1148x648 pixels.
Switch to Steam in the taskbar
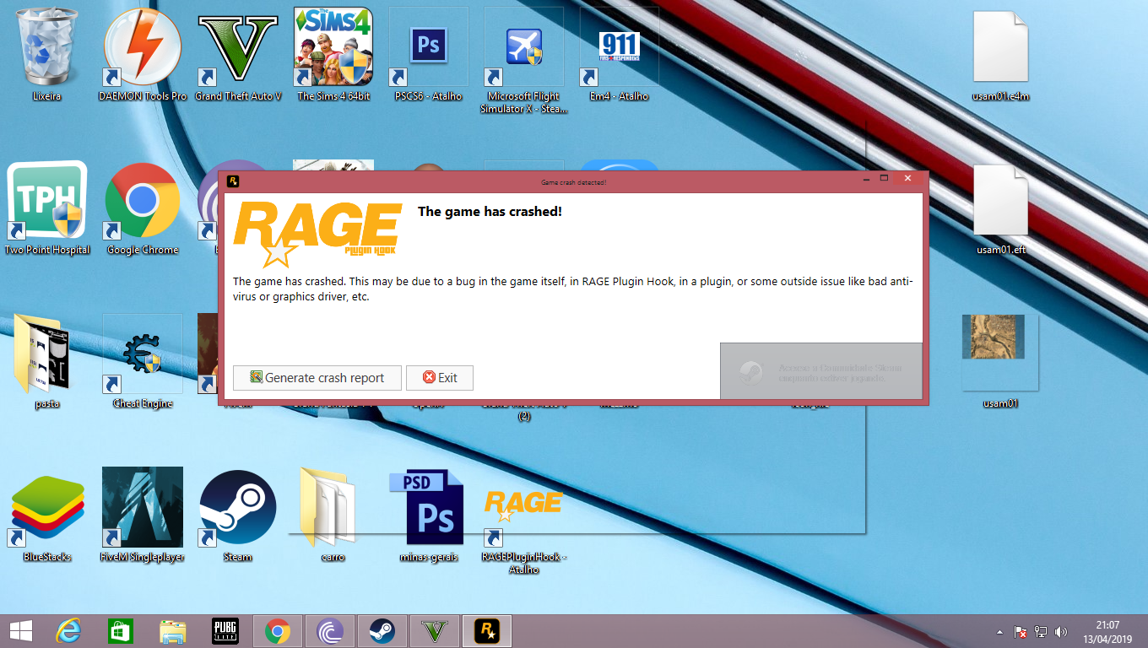pos(382,631)
